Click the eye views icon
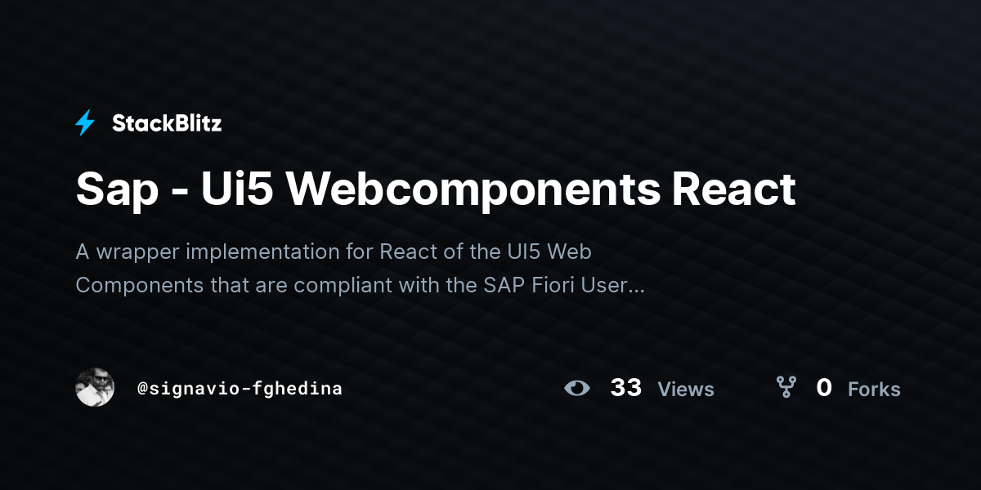The height and width of the screenshot is (490, 981). (577, 388)
